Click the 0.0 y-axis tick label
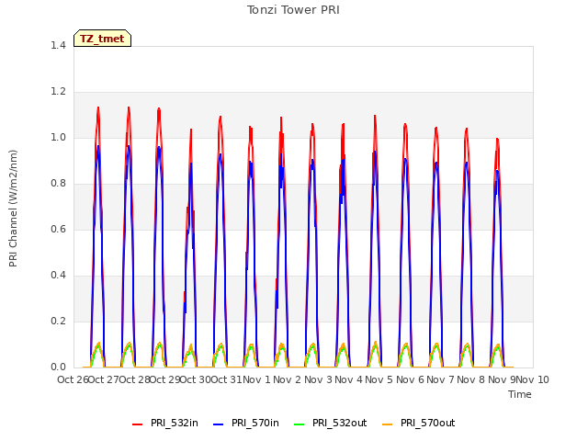This screenshot has height=441, width=588. (58, 367)
